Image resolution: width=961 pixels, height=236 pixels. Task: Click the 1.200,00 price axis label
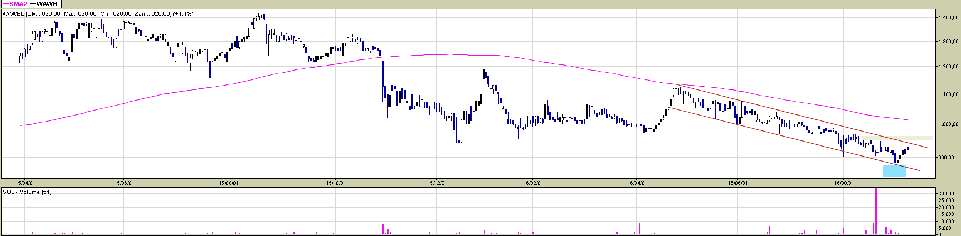point(947,67)
